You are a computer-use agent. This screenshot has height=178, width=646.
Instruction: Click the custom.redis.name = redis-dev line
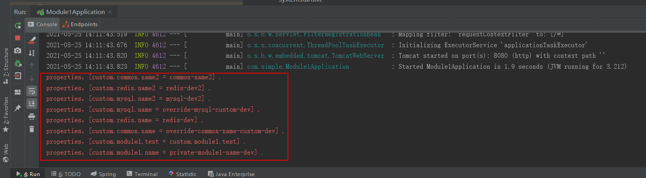[x=125, y=120]
